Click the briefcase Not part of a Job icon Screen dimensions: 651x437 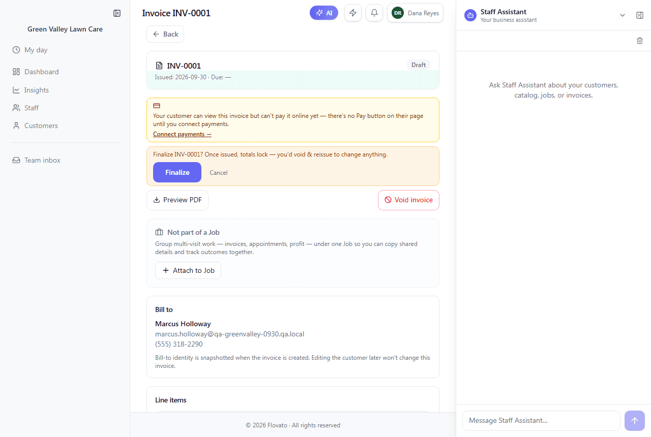pos(159,232)
